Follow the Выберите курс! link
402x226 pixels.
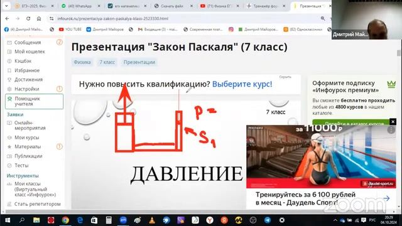click(x=242, y=84)
